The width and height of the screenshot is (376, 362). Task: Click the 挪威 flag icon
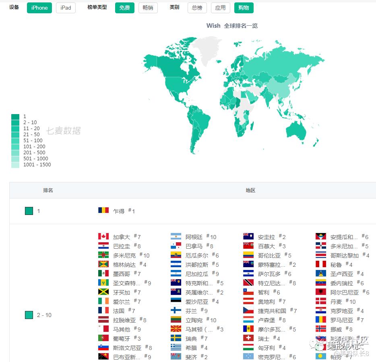tap(321, 329)
